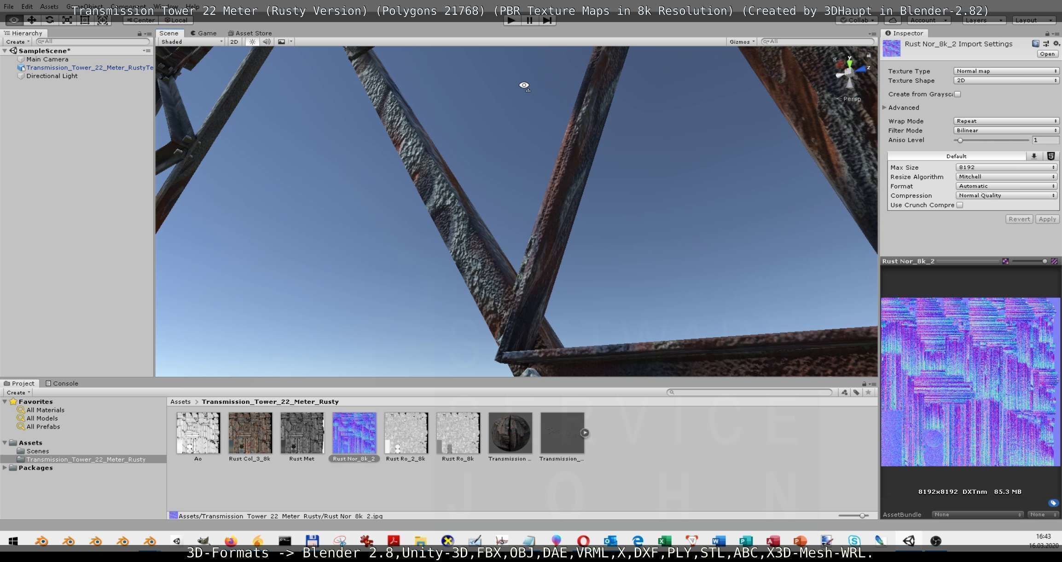Open Compression quality dropdown

point(1006,195)
